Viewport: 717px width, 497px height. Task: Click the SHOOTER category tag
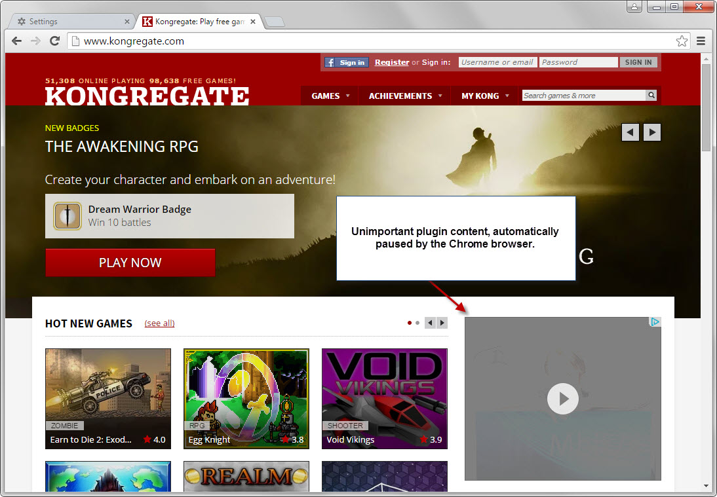(x=345, y=426)
